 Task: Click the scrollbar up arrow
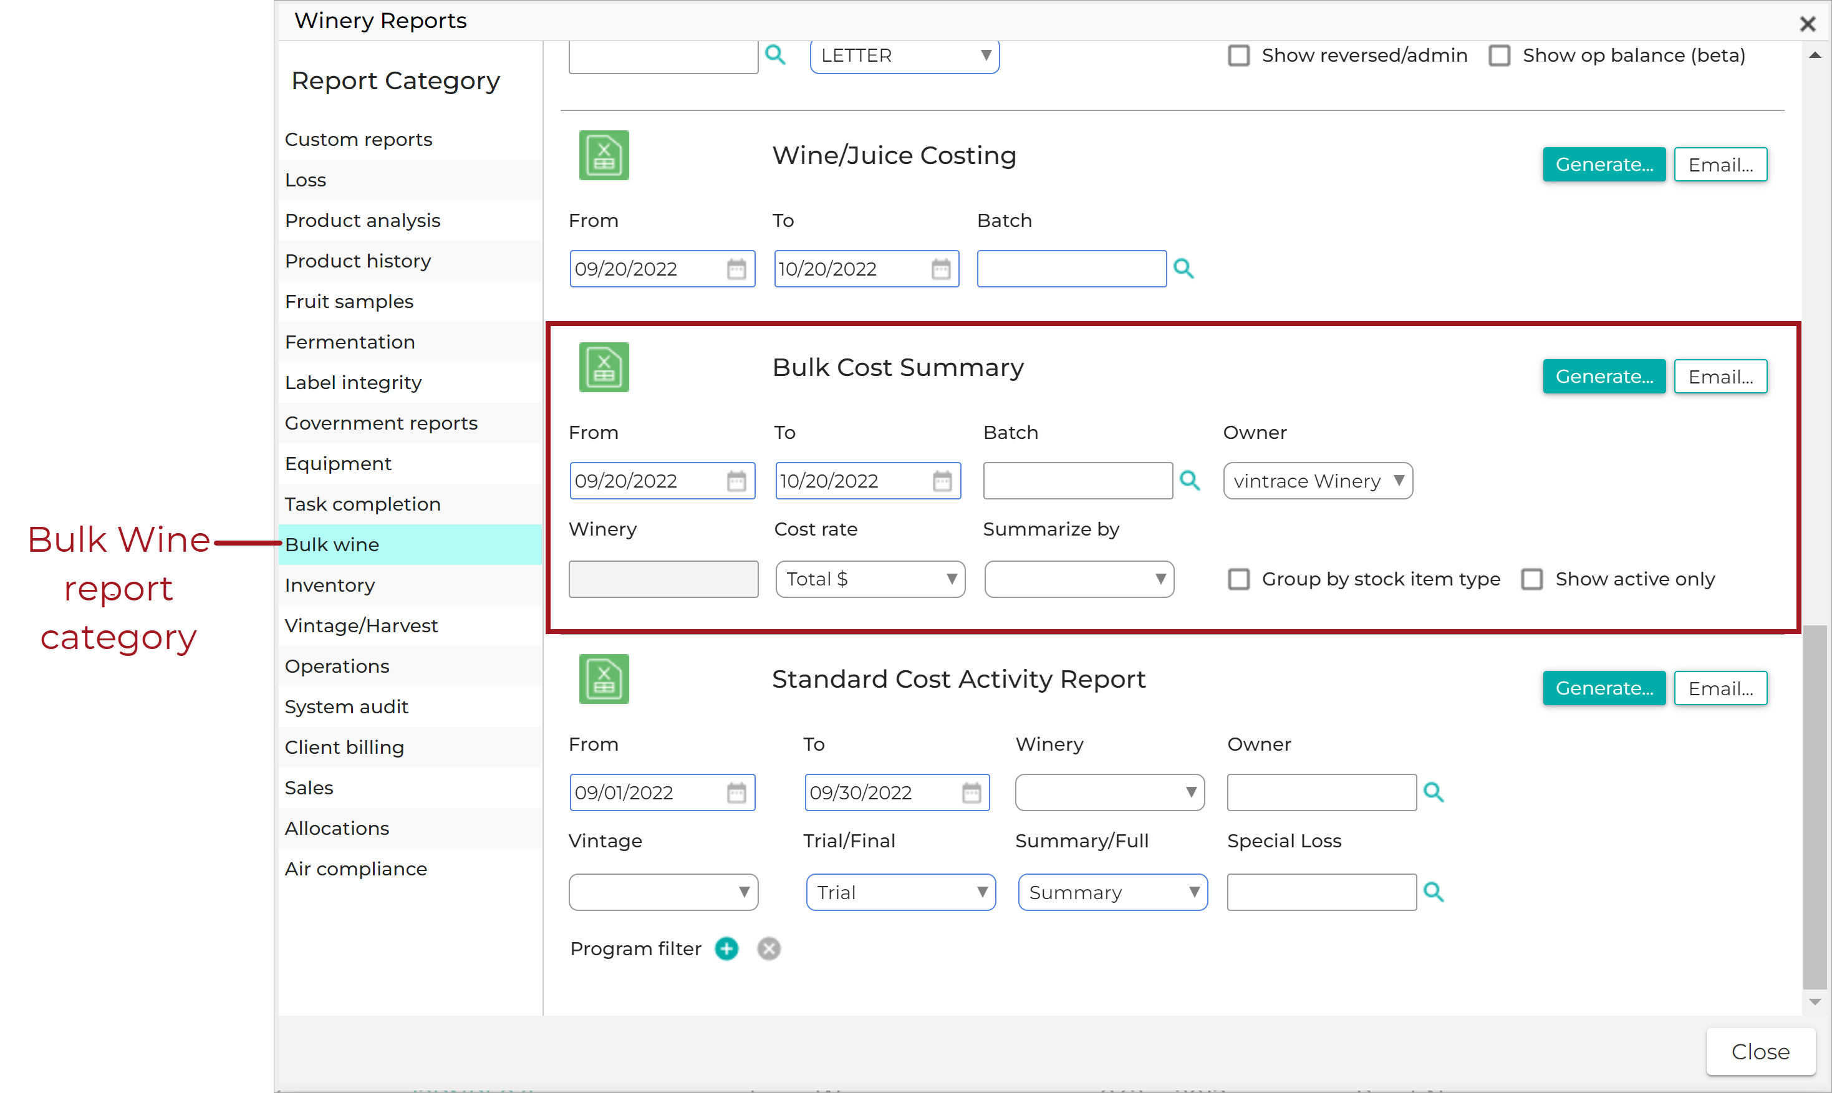point(1815,55)
